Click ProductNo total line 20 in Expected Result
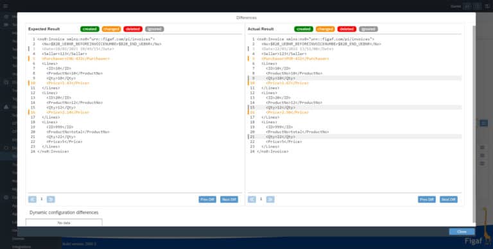Image resolution: width=493 pixels, height=249 pixels. coord(78,132)
